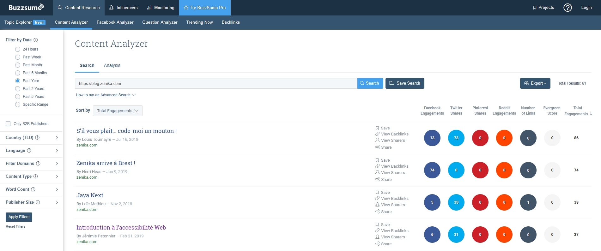601x251 pixels.
Task: Select the Past 5 Years date filter
Action: point(18,97)
